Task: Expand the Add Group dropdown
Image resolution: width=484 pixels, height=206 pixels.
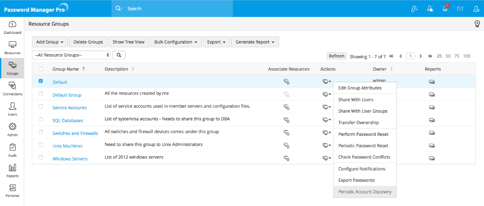Action: [50, 42]
